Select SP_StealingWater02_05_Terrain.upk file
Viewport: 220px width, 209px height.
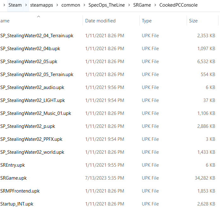[37, 75]
